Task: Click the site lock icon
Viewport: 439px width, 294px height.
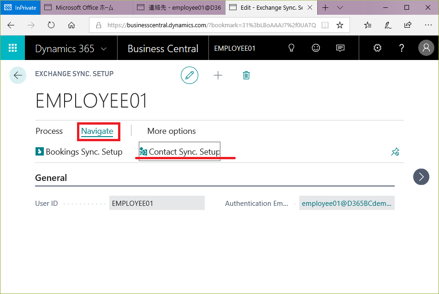Action: (99, 25)
